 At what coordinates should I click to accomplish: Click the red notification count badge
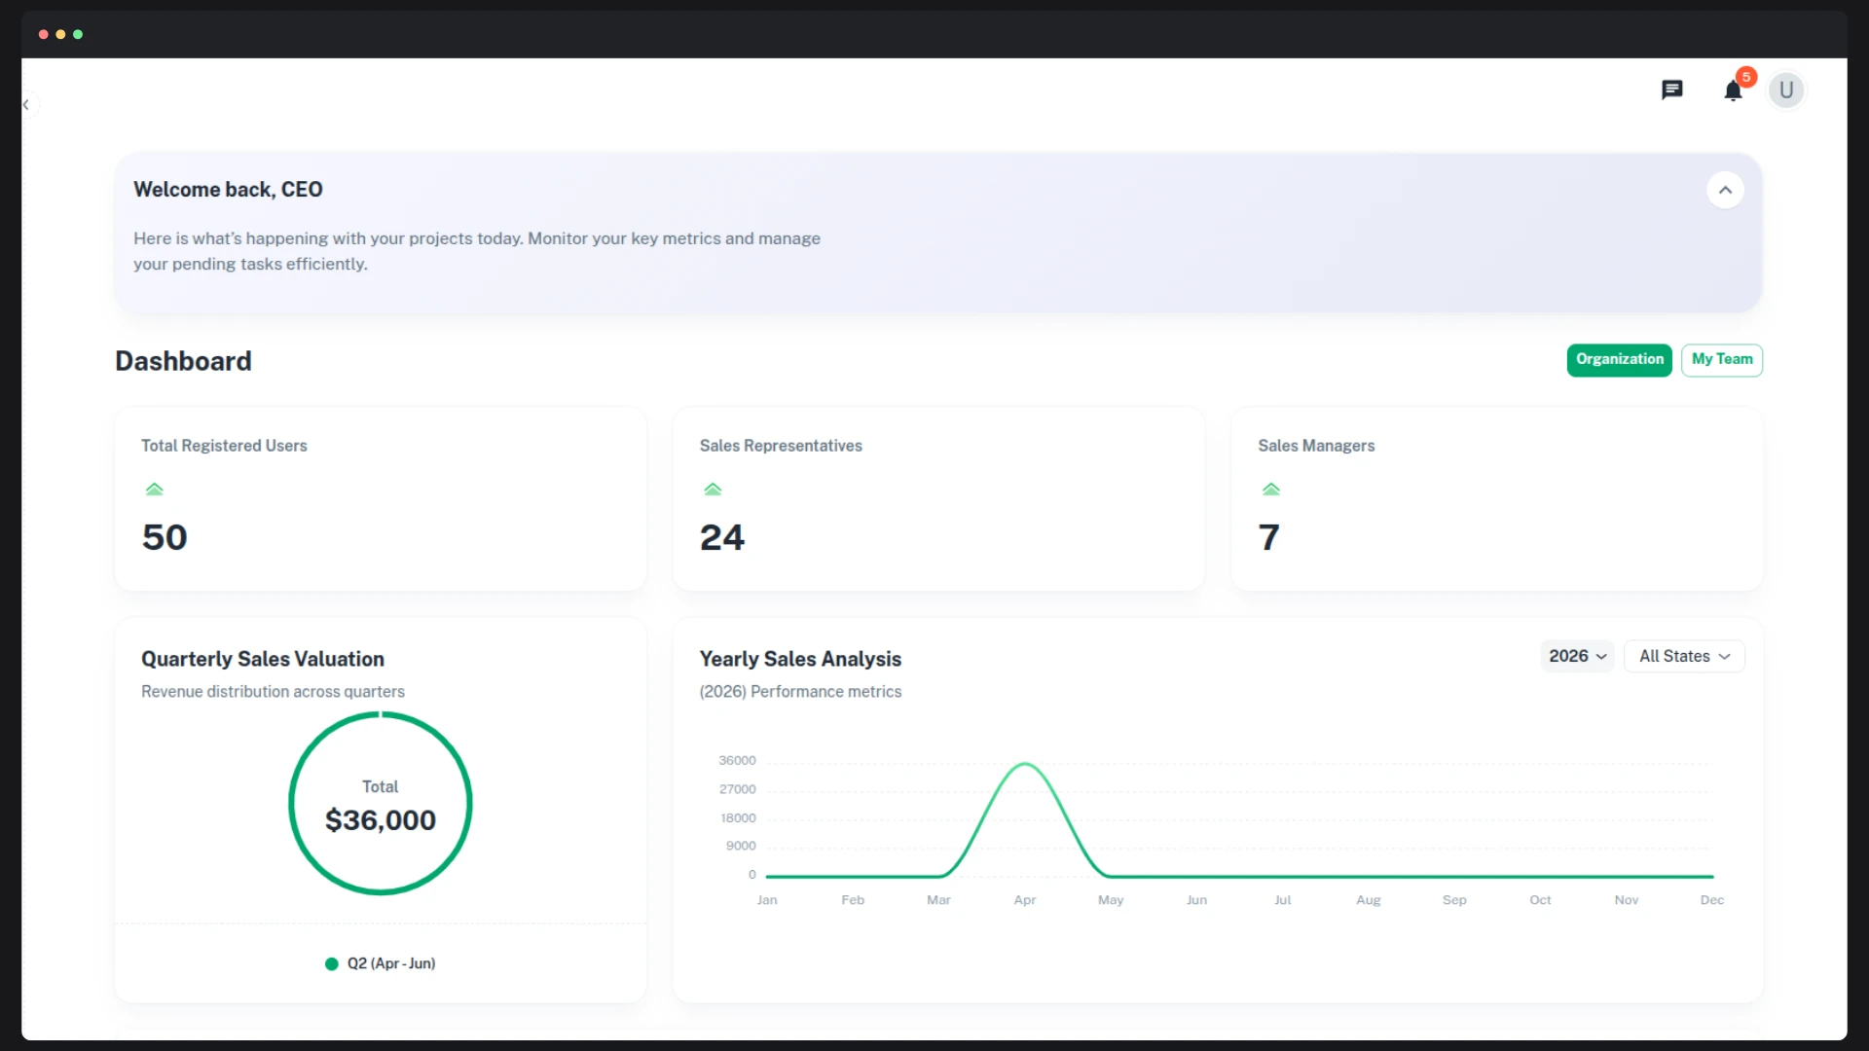[1746, 77]
